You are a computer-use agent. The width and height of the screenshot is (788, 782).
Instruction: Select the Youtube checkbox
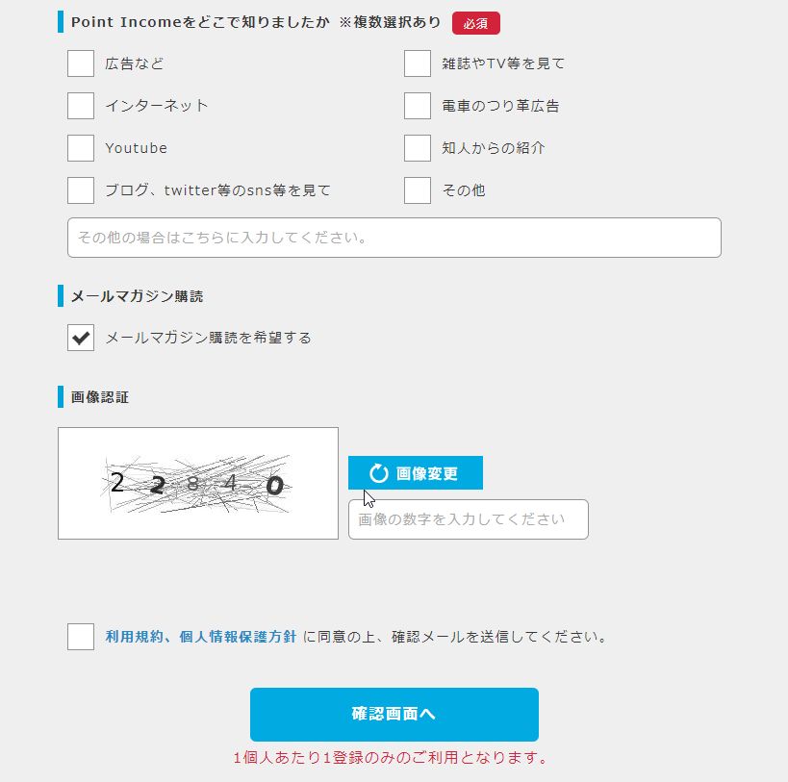(x=81, y=148)
